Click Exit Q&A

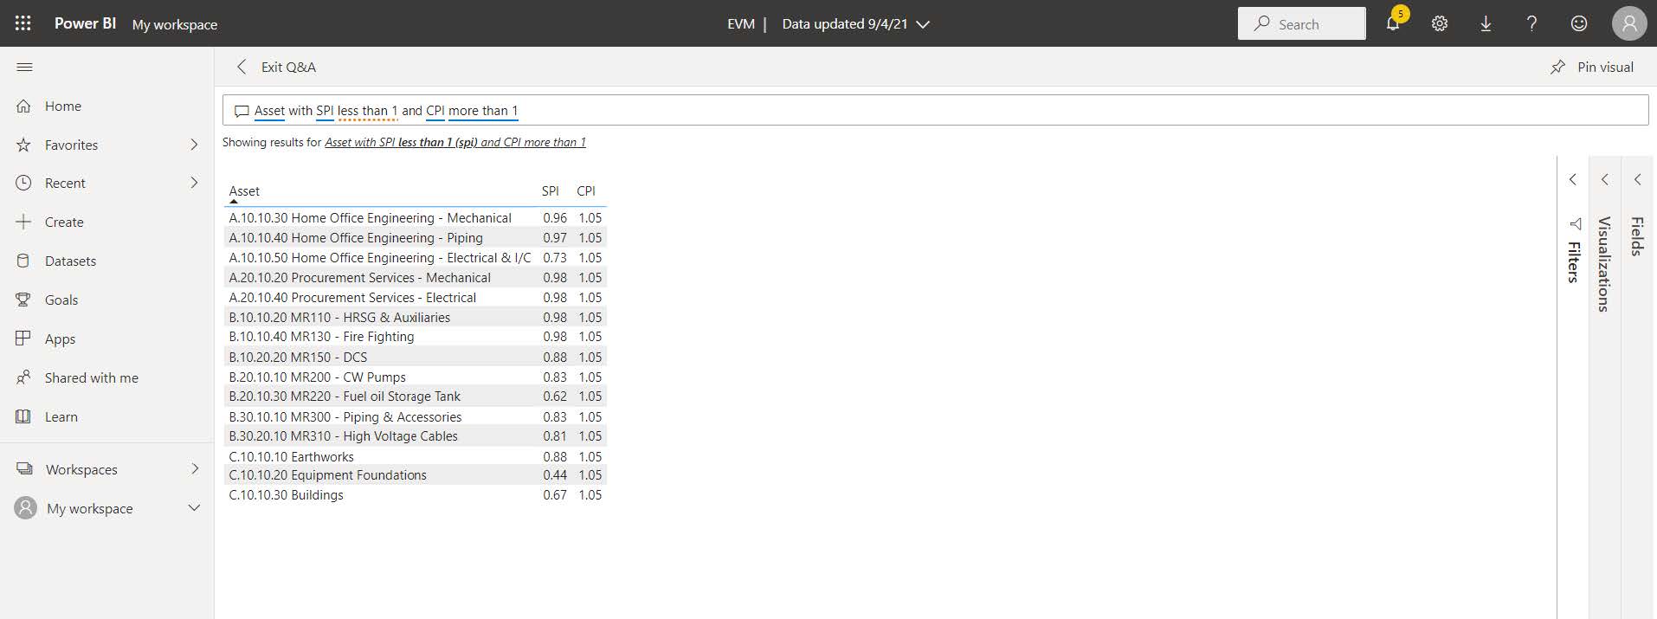[x=288, y=67]
